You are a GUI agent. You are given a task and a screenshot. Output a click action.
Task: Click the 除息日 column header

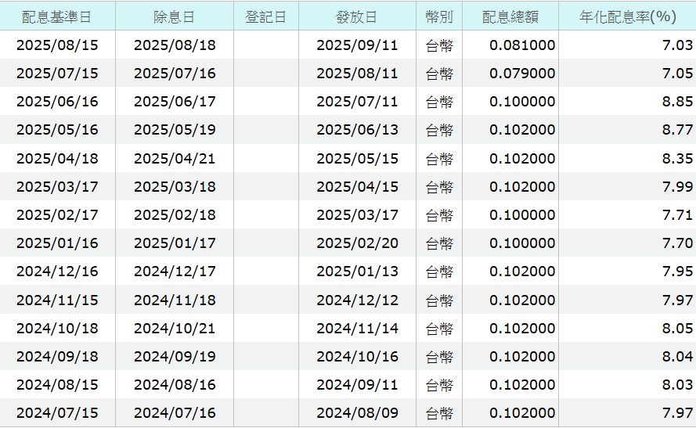[175, 16]
